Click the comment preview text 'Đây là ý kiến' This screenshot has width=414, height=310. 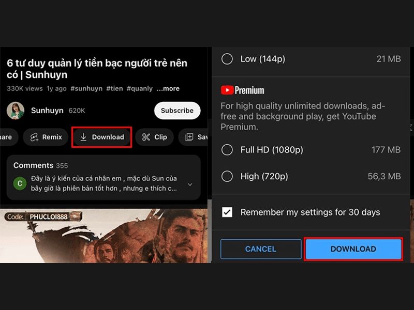[104, 183]
